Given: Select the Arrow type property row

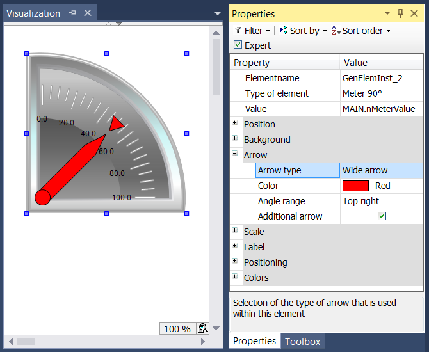Looking at the screenshot, I should click(x=298, y=170).
